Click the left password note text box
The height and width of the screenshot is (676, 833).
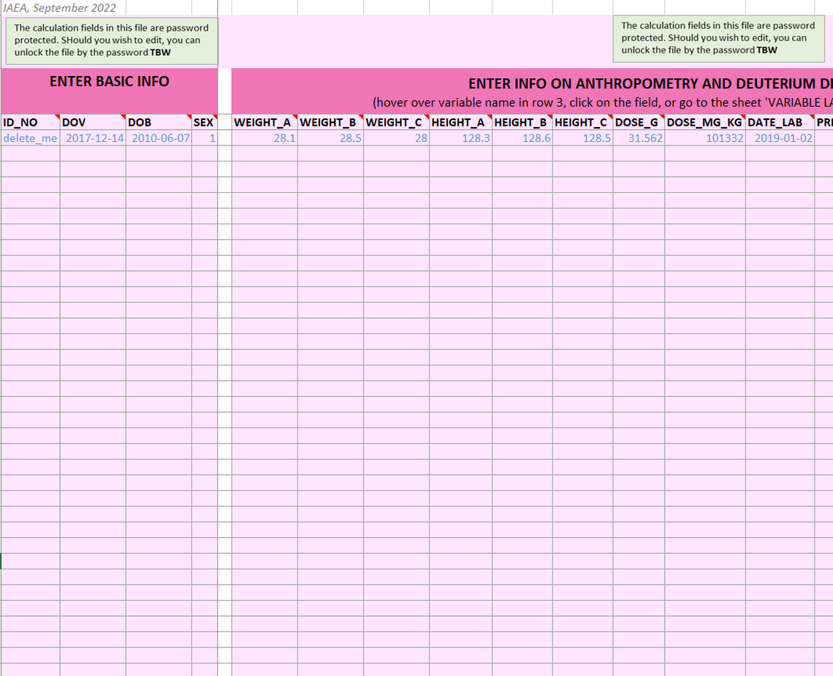tap(111, 40)
